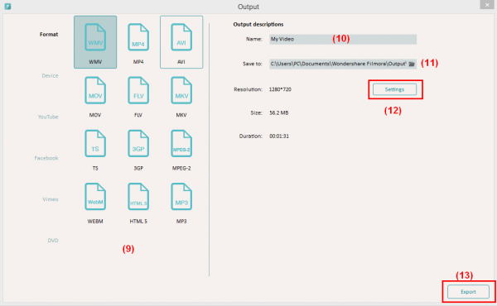Open the Device output tab
Screen dimensions: 497x306
pyautogui.click(x=50, y=75)
